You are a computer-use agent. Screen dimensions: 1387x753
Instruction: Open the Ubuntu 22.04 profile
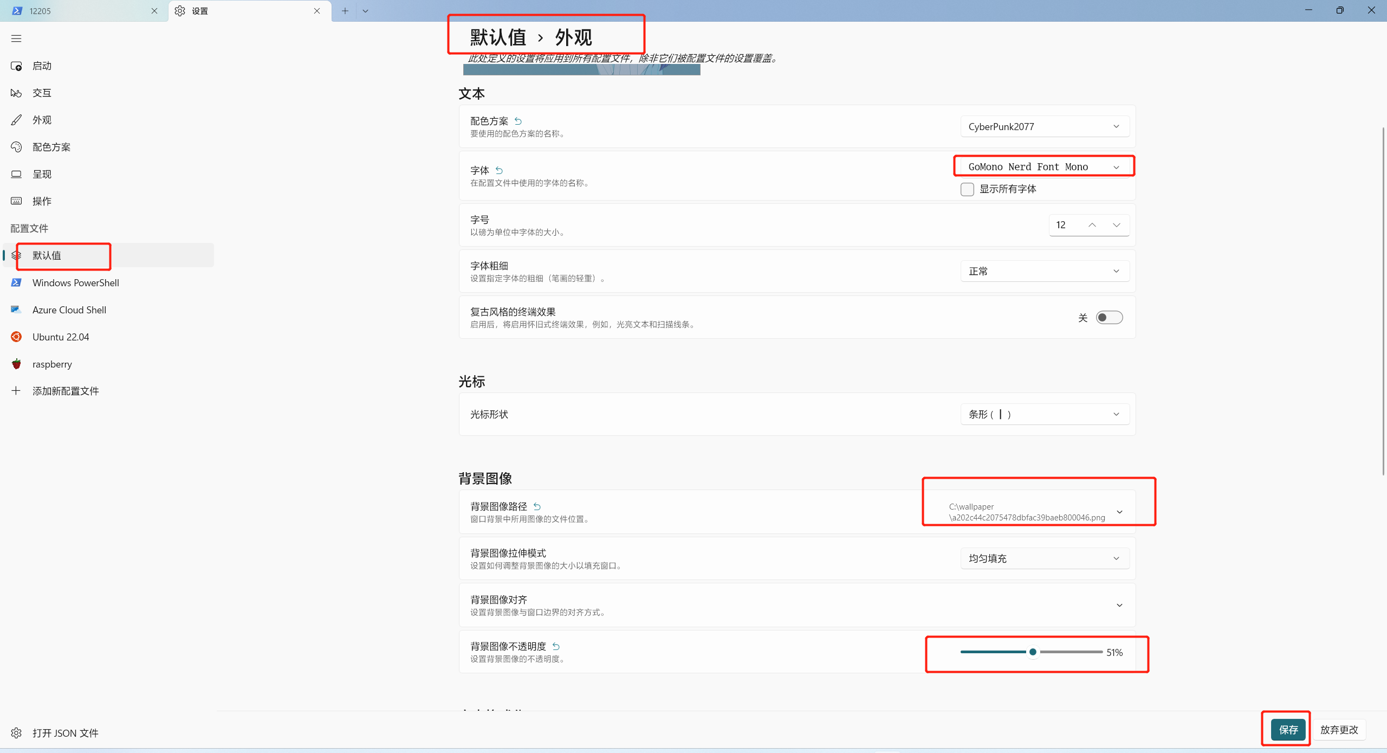point(61,337)
